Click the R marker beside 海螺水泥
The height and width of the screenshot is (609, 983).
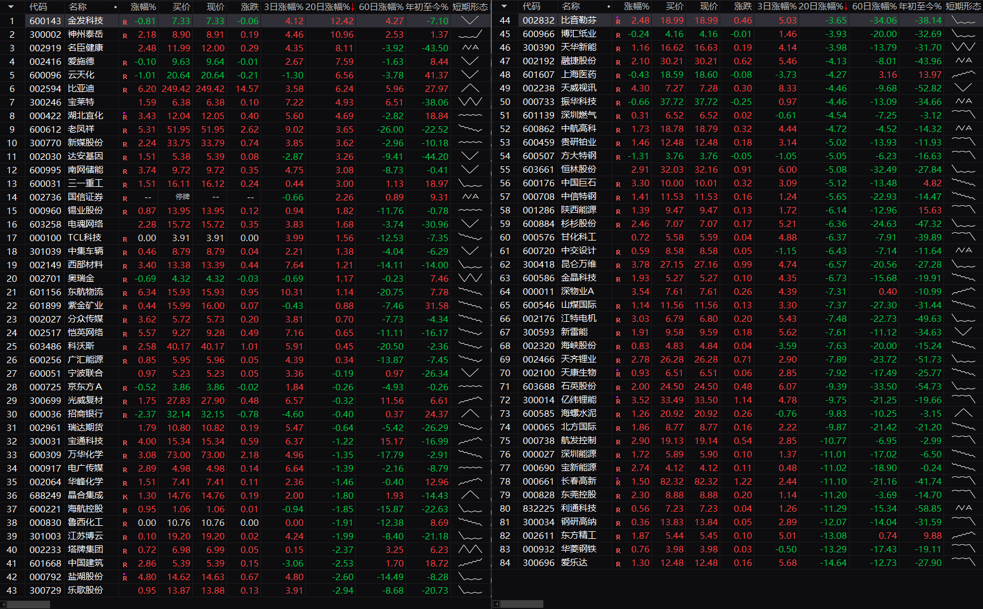(618, 414)
